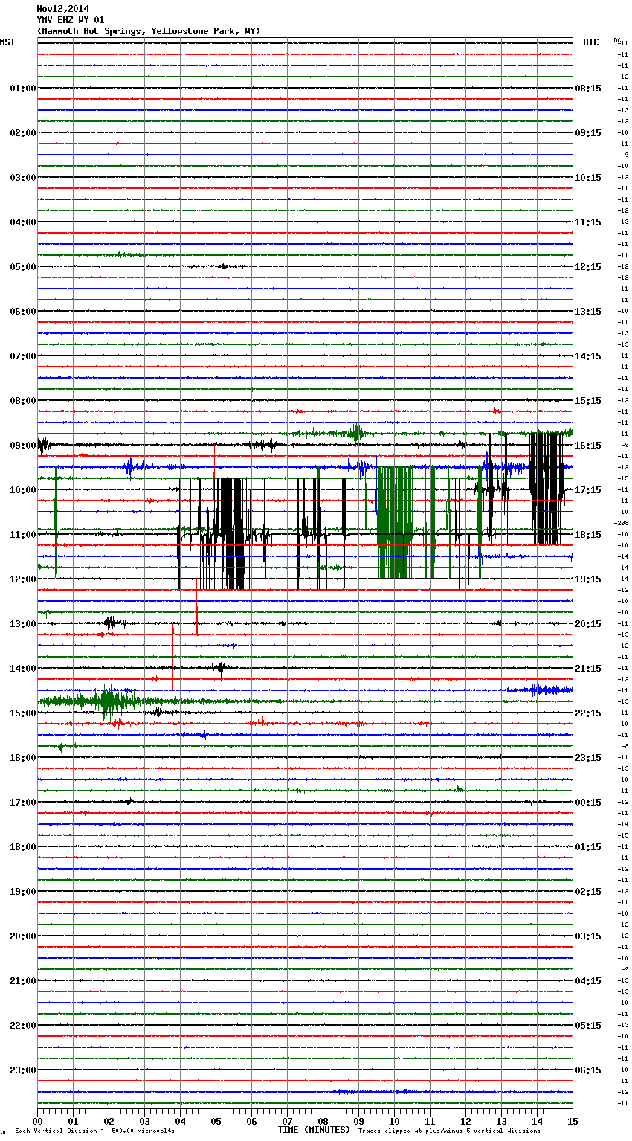Image resolution: width=632 pixels, height=1141 pixels.
Task: Click the minute 15 tick label on x-axis
Action: coord(573,1121)
